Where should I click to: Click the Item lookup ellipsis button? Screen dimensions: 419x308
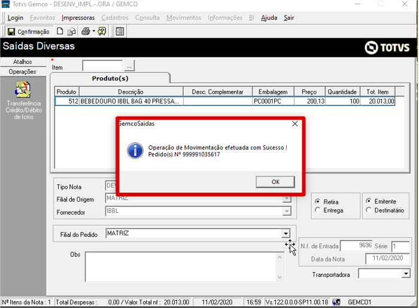coord(129,66)
